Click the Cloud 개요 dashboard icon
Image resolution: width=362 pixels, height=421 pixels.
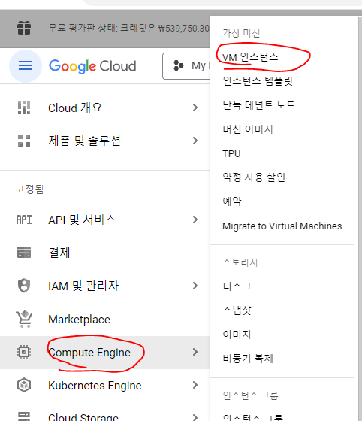[x=24, y=108]
